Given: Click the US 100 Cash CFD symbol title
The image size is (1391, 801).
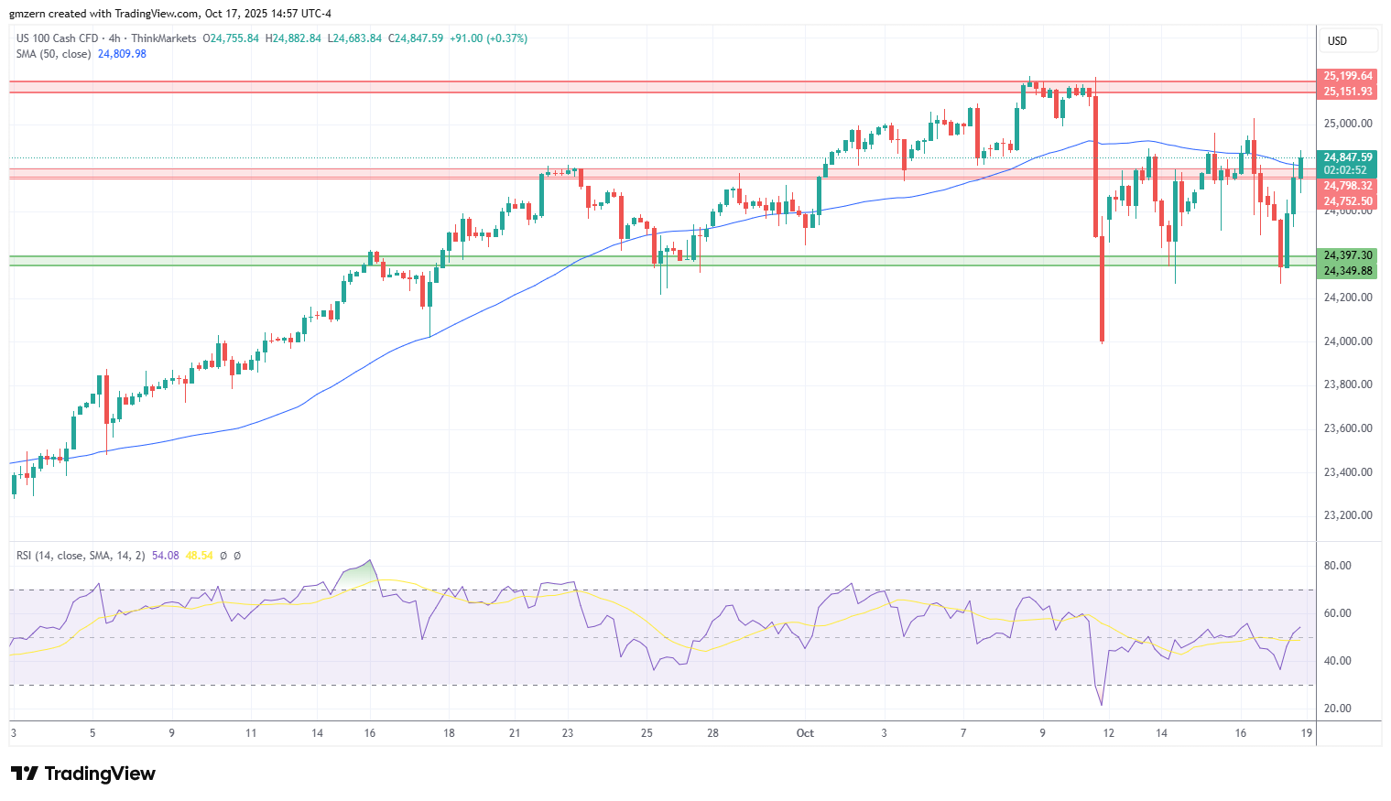Looking at the screenshot, I should pyautogui.click(x=57, y=38).
